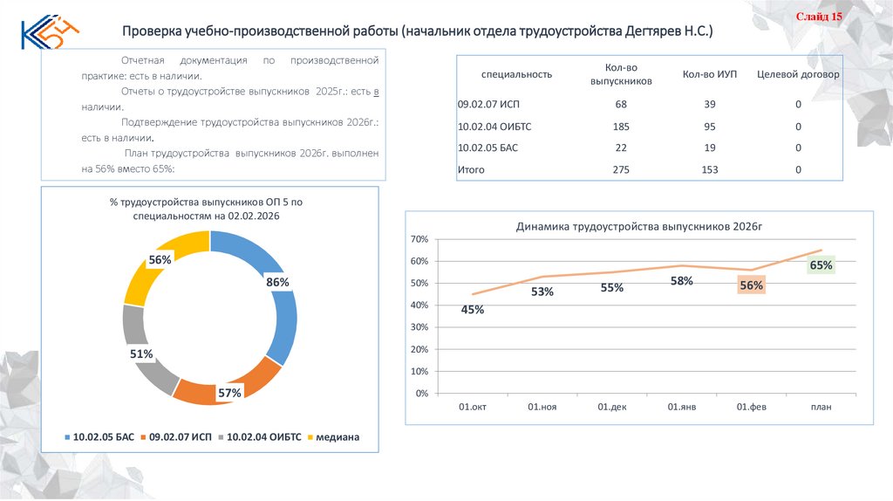Click the 56% data label on the donut chart
Screen dimensions: 893x501
click(160, 260)
